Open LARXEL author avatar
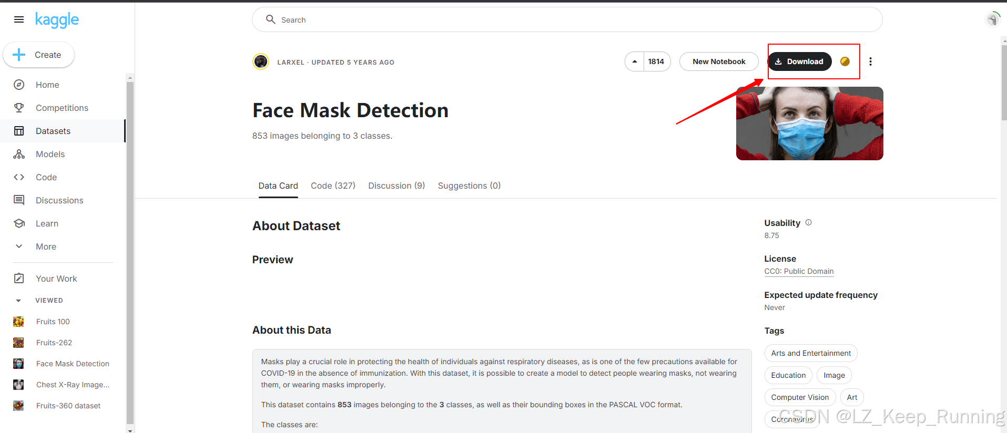The height and width of the screenshot is (433, 1007). [261, 61]
